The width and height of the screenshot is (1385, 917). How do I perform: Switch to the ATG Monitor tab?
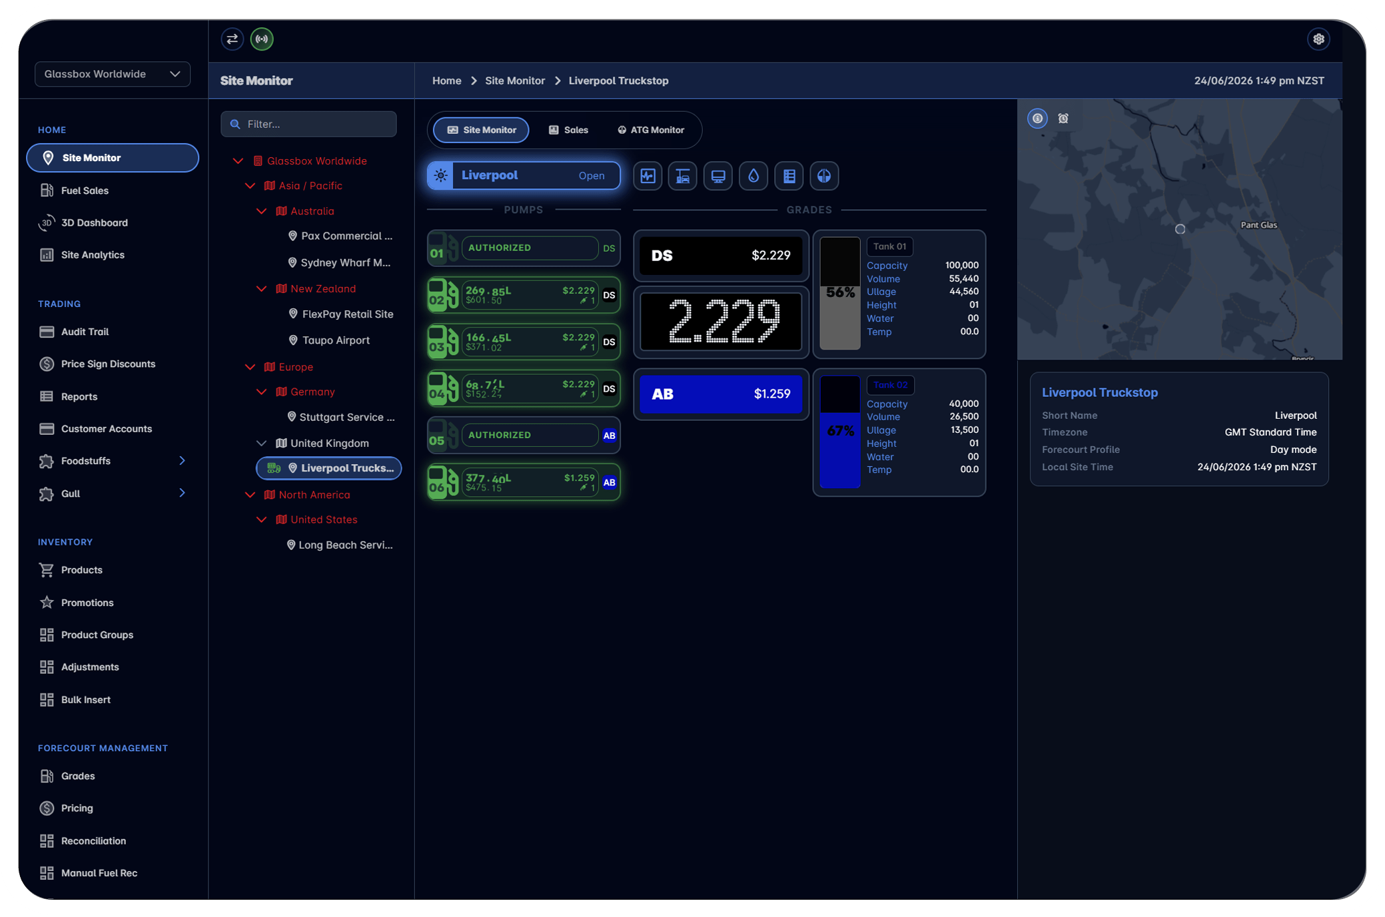click(651, 130)
